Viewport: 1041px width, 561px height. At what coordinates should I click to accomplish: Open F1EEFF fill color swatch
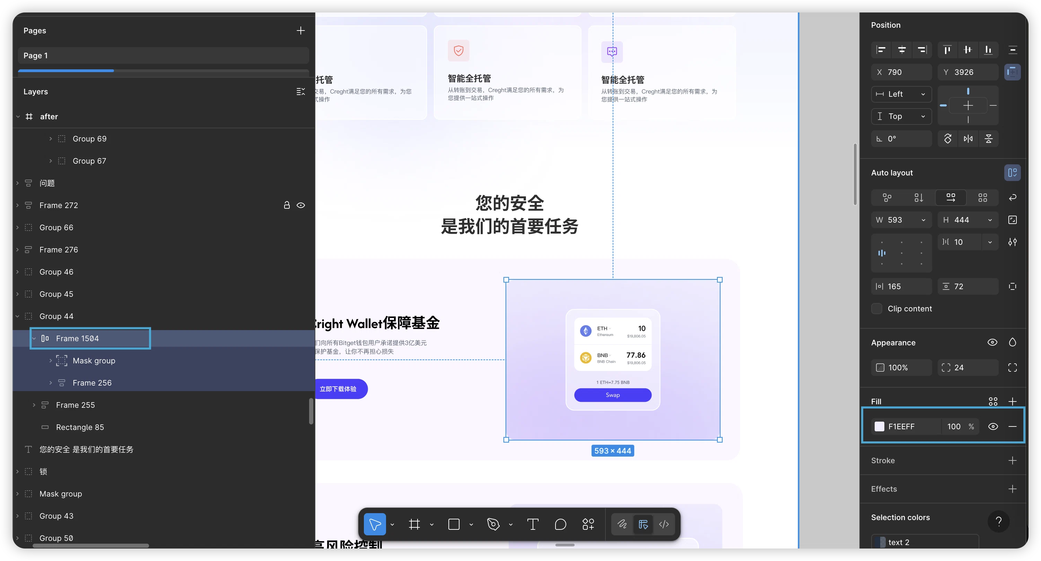tap(879, 426)
